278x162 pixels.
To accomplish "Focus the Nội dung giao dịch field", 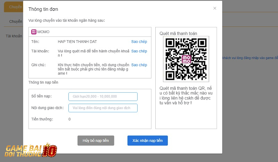I will pos(103,108).
